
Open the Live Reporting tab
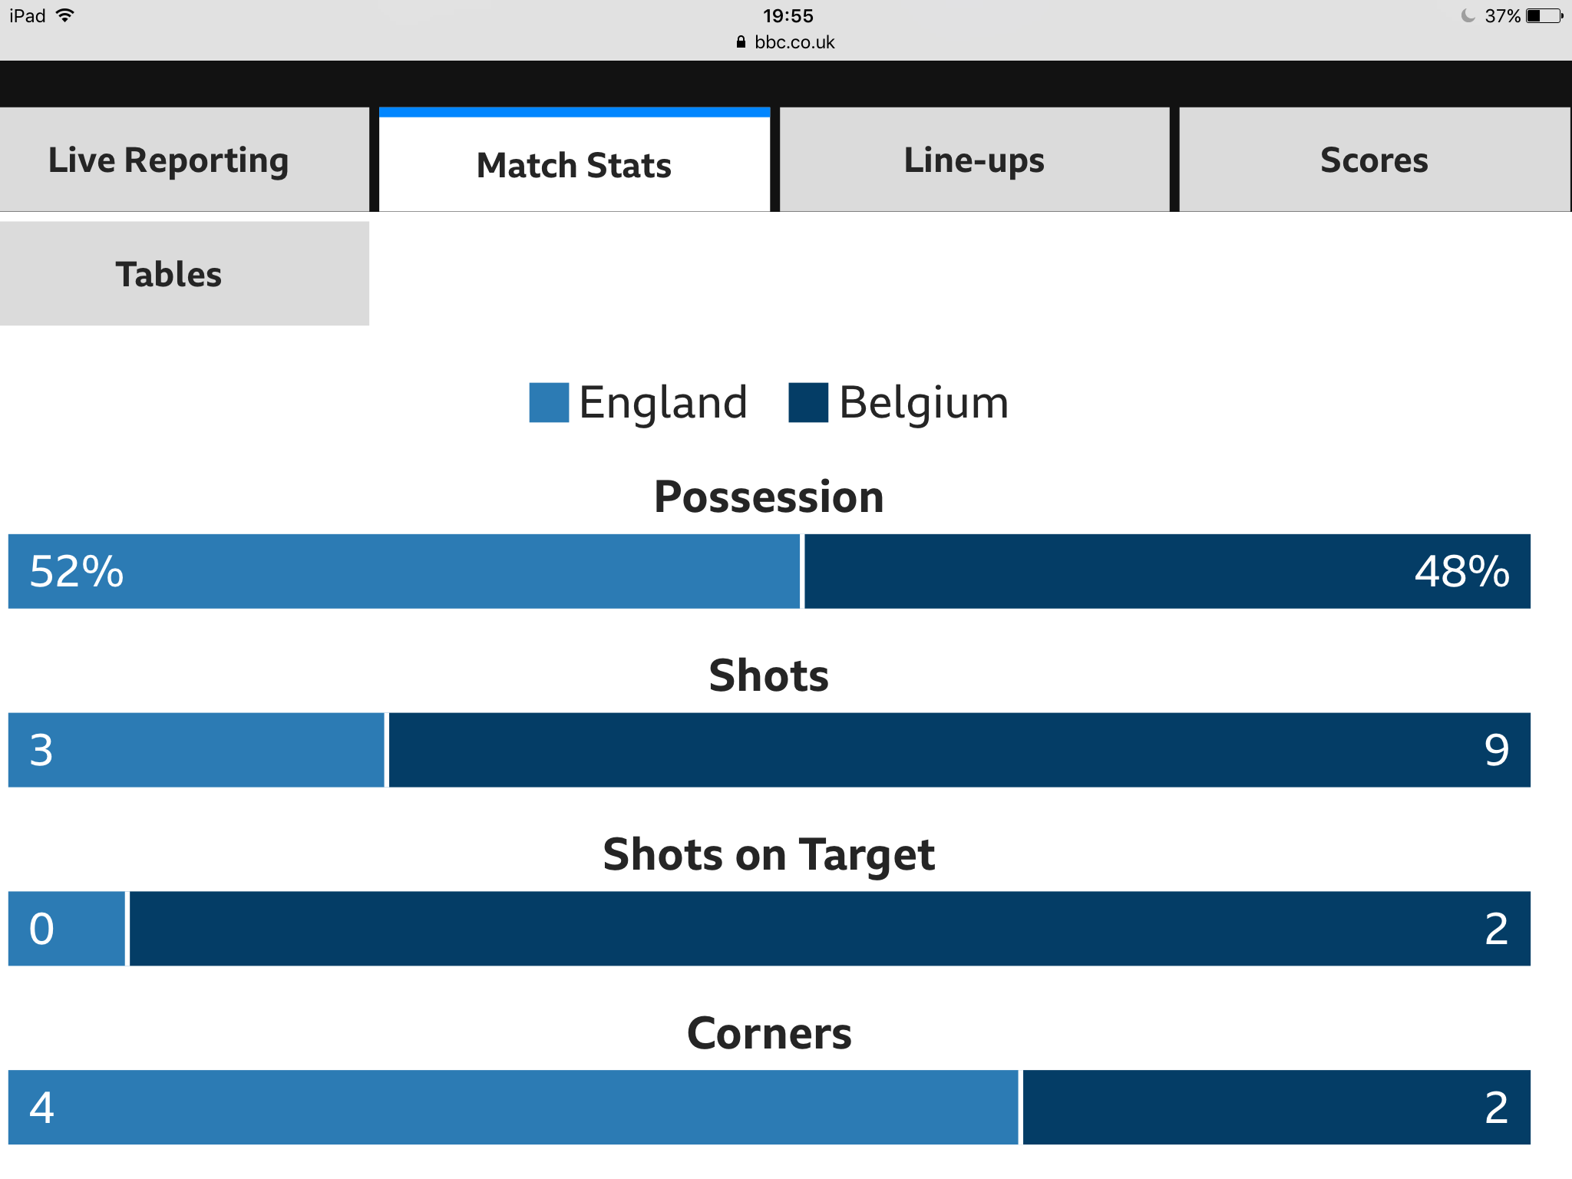coord(184,160)
